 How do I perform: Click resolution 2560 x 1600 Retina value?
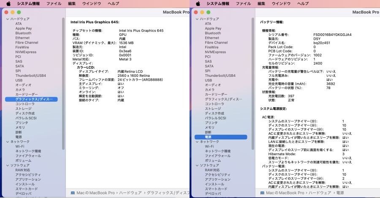point(133,76)
